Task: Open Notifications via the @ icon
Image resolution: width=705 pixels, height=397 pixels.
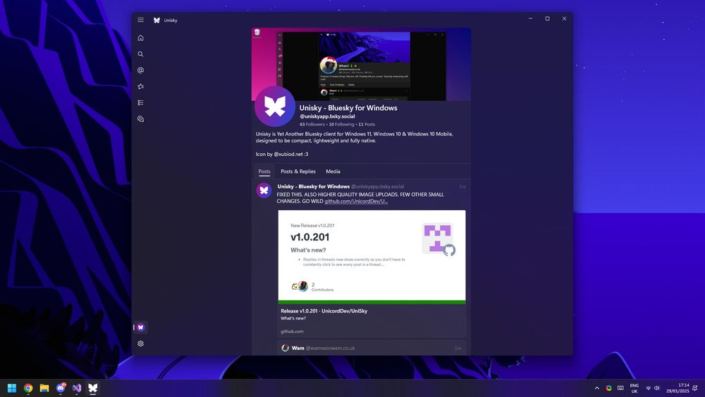Action: (141, 71)
